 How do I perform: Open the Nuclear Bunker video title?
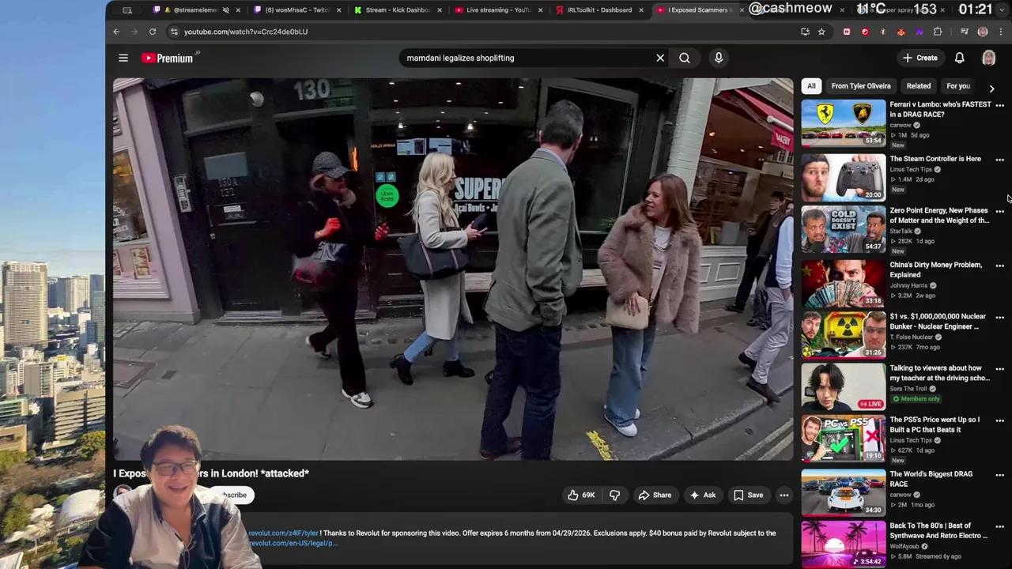938,321
